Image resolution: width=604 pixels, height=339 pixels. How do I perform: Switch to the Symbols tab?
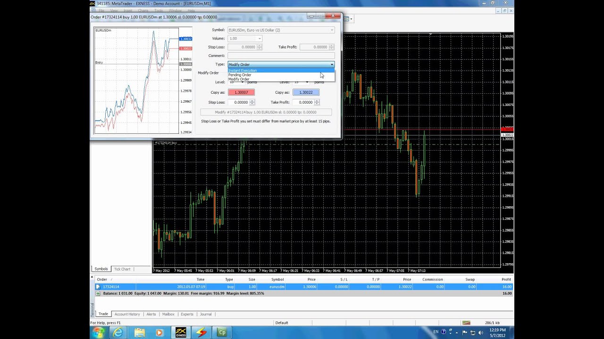[101, 269]
